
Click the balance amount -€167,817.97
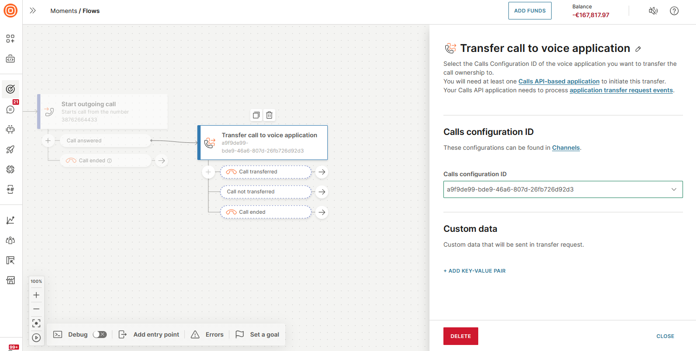click(591, 15)
